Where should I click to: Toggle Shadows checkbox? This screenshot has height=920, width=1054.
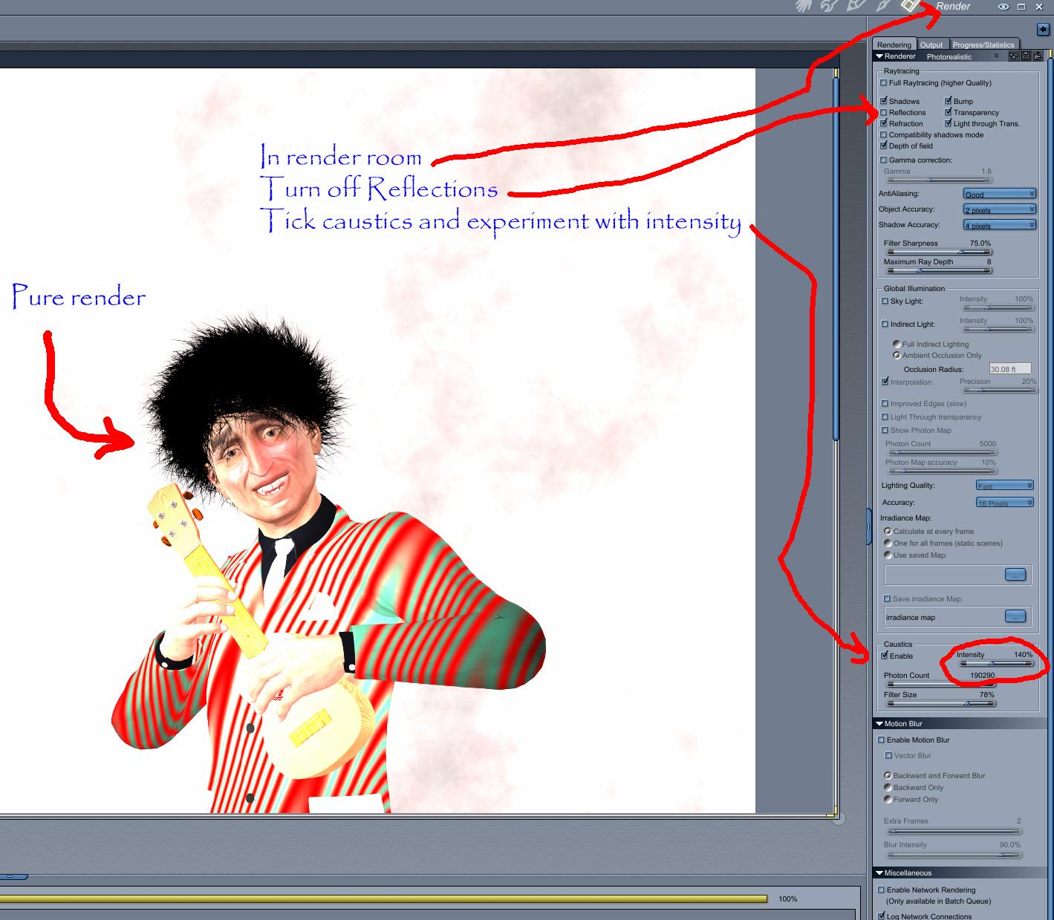[884, 101]
